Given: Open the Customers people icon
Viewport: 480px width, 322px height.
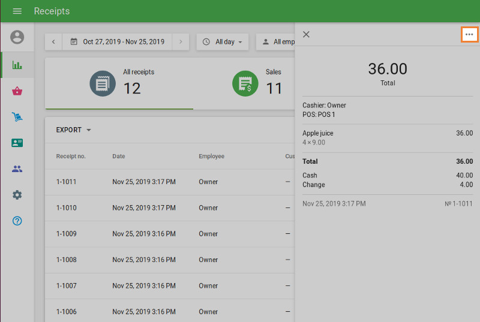Looking at the screenshot, I should (x=17, y=169).
